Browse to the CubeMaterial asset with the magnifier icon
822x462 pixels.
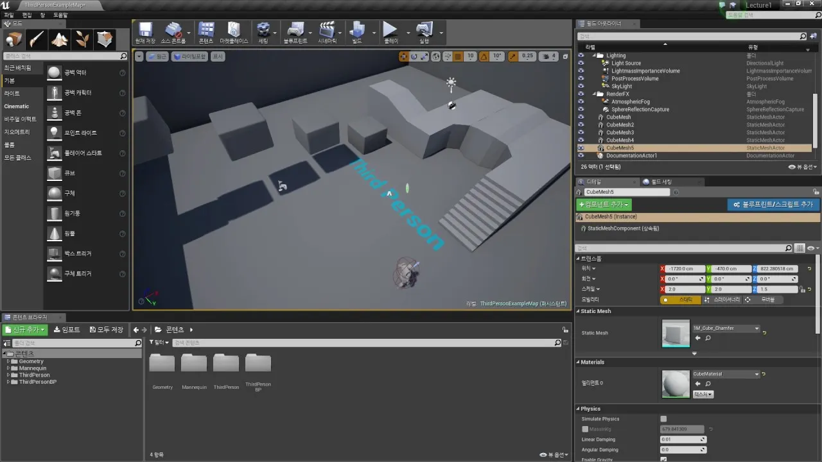tap(708, 384)
